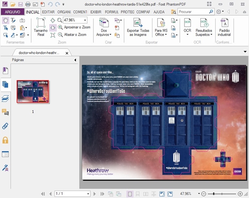The image size is (249, 198).
Task: Switch to the EDITAR tab
Action: pos(48,12)
